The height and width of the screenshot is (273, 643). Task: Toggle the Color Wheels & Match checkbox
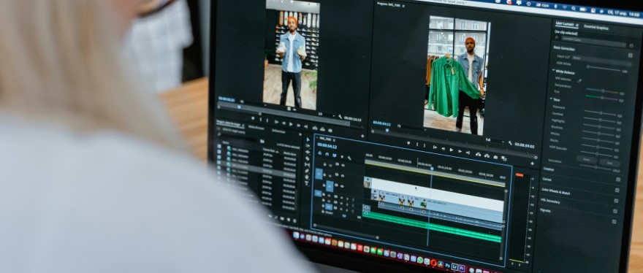tap(617, 191)
